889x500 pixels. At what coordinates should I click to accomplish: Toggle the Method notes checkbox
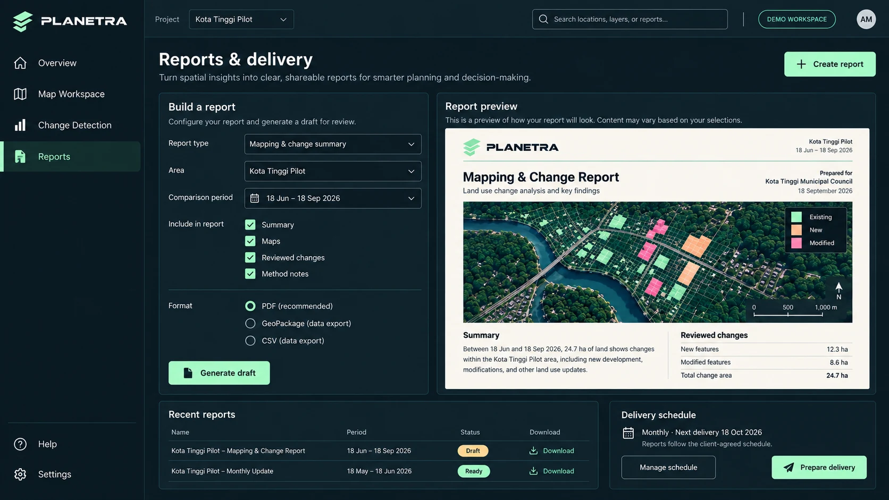click(250, 274)
